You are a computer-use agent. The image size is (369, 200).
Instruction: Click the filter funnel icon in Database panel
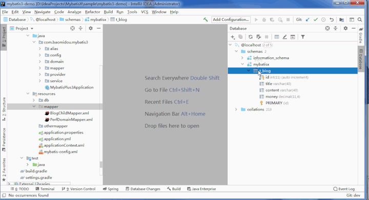pyautogui.click(x=303, y=37)
